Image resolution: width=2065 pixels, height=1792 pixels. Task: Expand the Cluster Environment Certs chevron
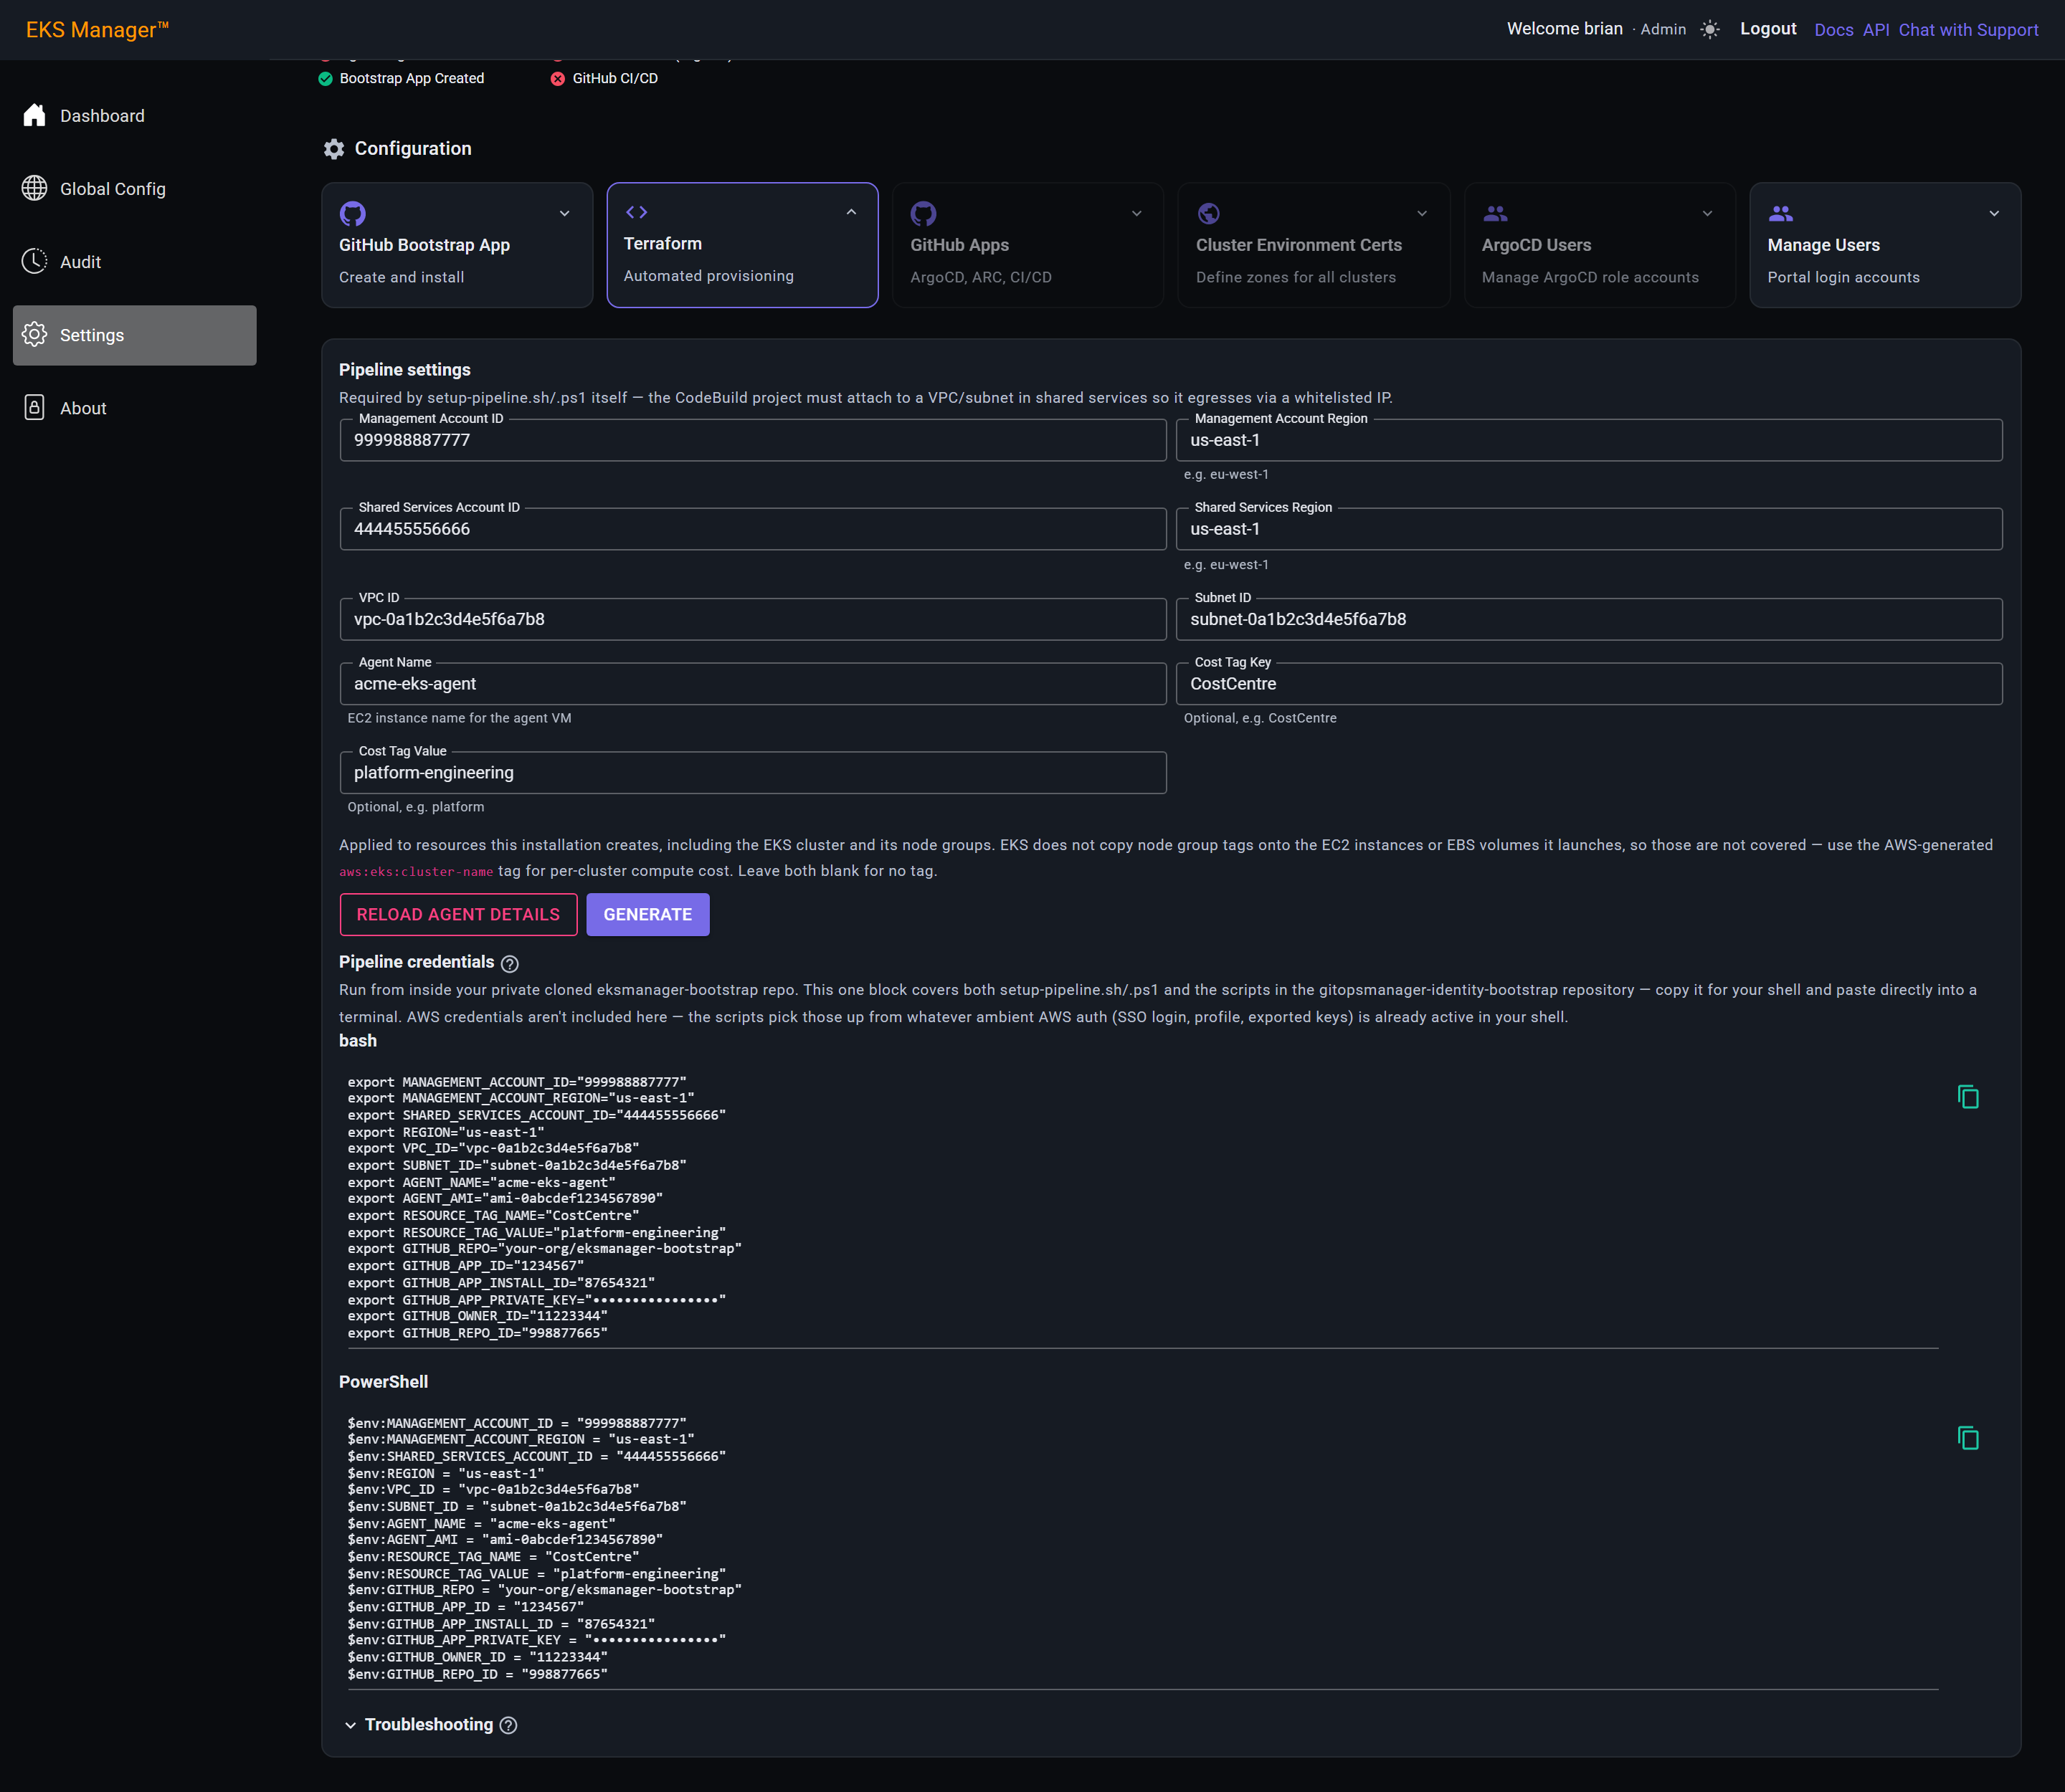1422,213
